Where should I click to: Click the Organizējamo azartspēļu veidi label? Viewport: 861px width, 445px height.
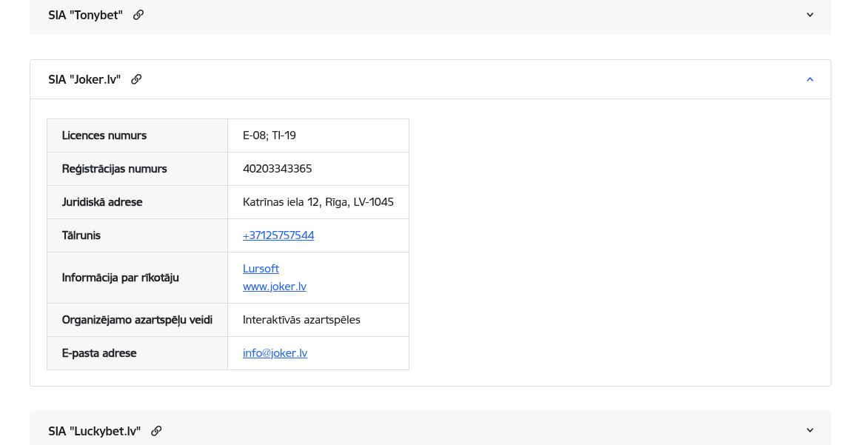137,320
